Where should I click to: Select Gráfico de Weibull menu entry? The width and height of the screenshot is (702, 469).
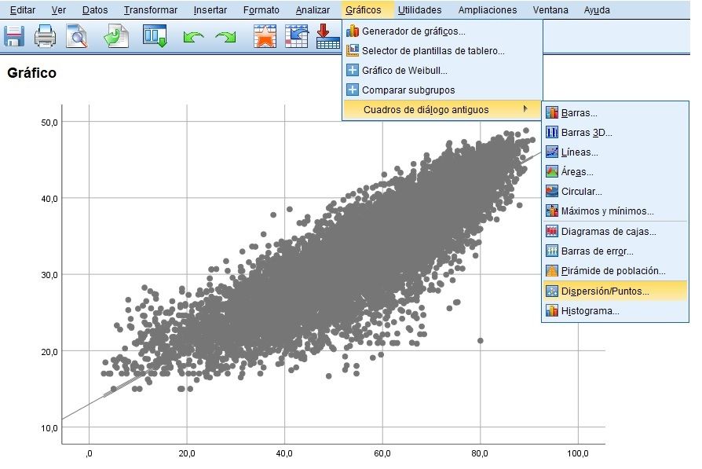(404, 71)
